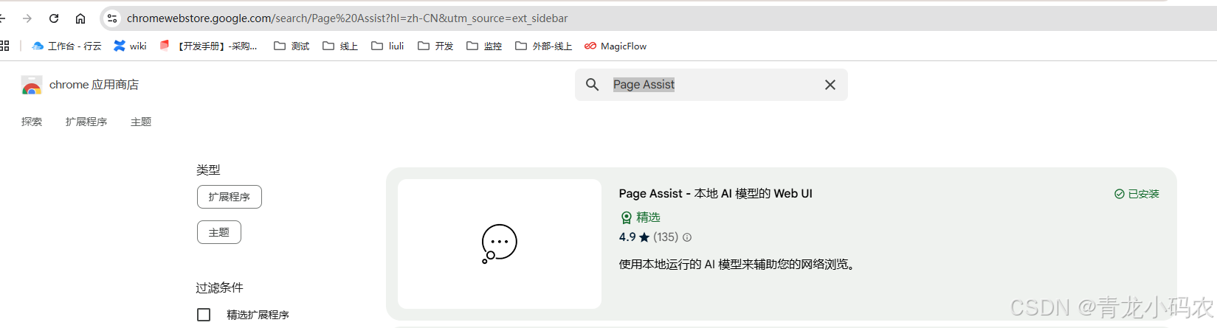
Task: Switch to the 主题 tab
Action: [141, 122]
